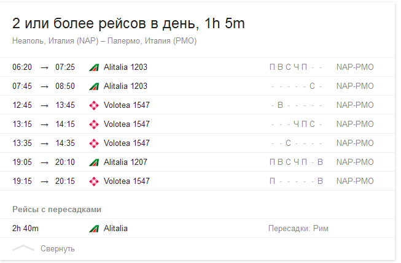Image resolution: width=401 pixels, height=263 pixels.
Task: Click Volotea logo on 12:45 flight
Action: pyautogui.click(x=94, y=105)
